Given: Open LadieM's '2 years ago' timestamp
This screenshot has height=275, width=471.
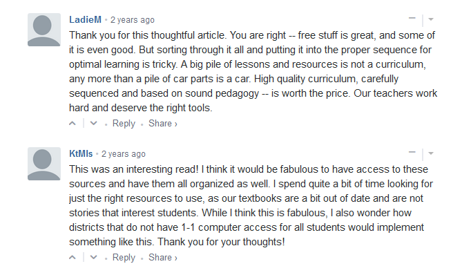Looking at the screenshot, I should pos(132,20).
